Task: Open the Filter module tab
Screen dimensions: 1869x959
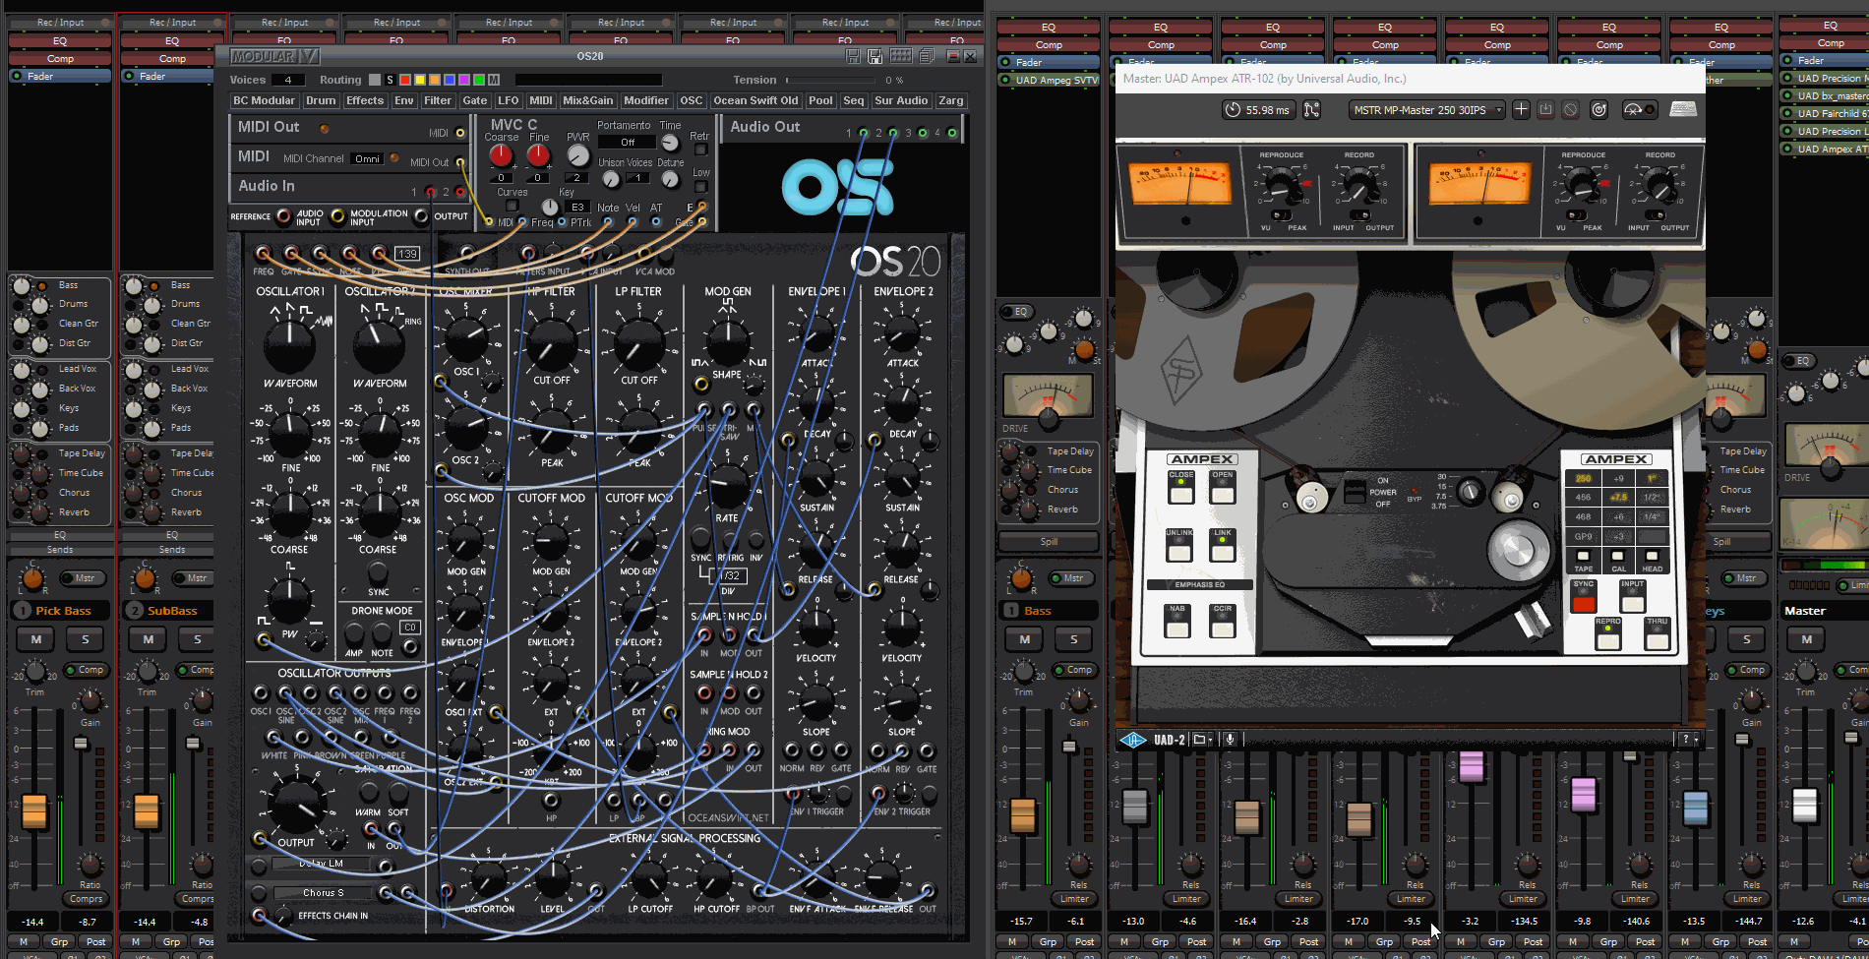Action: [x=438, y=100]
